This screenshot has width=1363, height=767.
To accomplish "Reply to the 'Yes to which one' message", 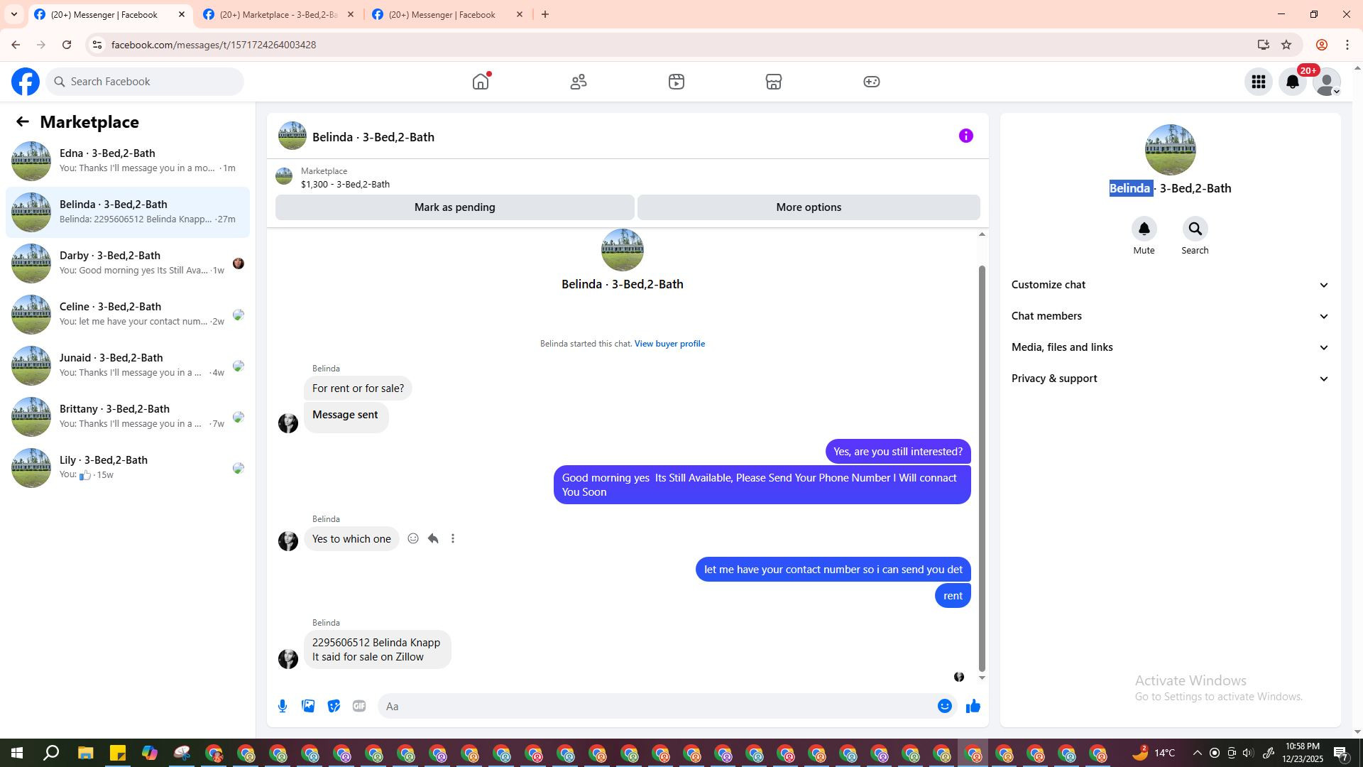I will click(x=433, y=539).
